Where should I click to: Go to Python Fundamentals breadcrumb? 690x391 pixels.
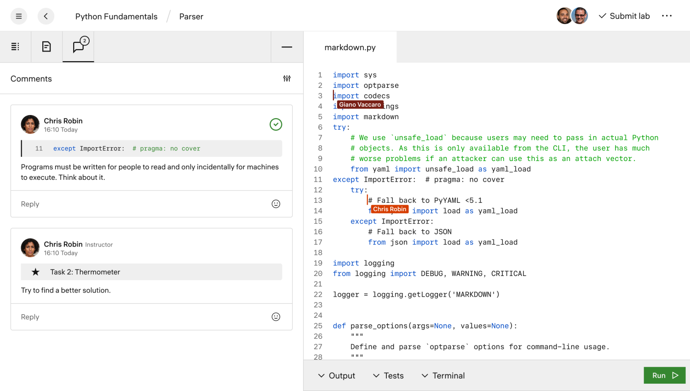[x=116, y=17]
